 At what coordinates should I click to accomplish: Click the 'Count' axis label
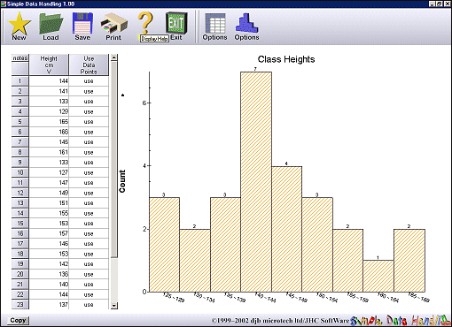click(x=122, y=181)
